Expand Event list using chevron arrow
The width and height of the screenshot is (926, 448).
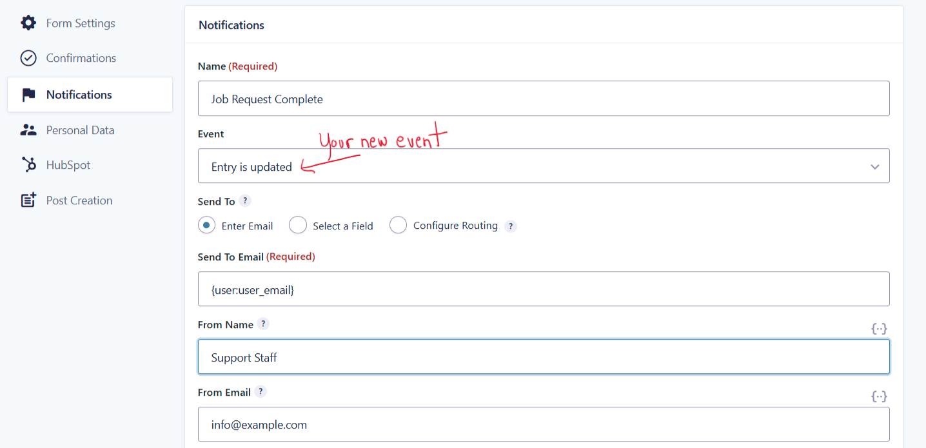click(x=875, y=167)
